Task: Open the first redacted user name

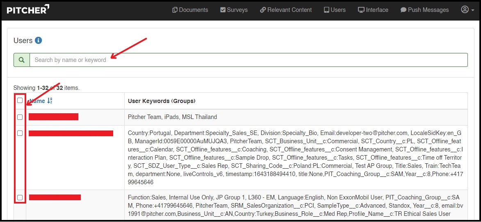Action: (x=53, y=117)
